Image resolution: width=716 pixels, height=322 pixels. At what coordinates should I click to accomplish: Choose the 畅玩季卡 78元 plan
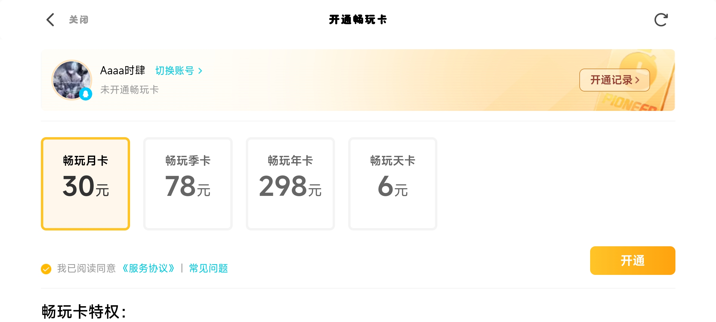188,184
